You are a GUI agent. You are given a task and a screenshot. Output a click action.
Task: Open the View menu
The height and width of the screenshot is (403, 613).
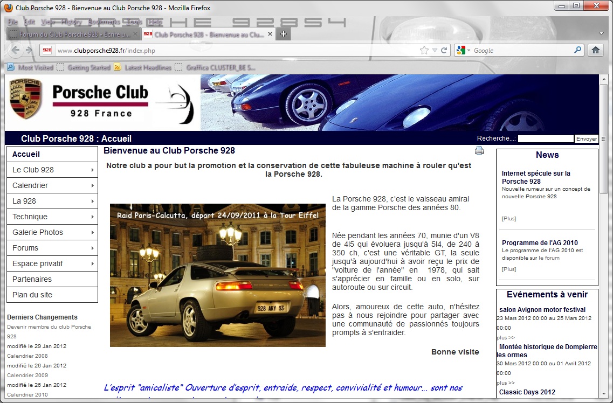click(47, 22)
